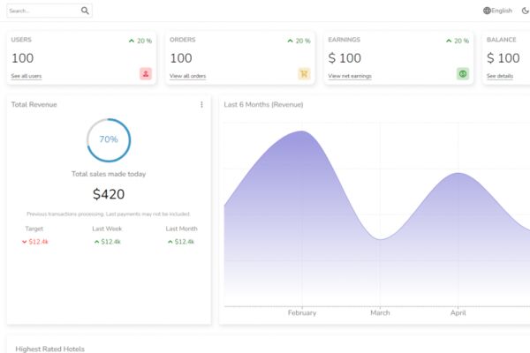Click the Orders card 20 % up arrow
This screenshot has width=530, height=353.
click(x=290, y=41)
